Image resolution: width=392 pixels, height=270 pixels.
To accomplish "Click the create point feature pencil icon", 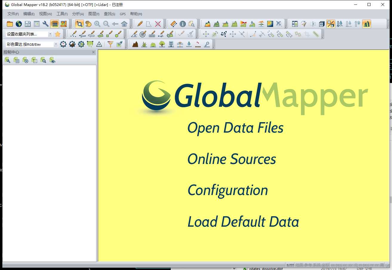I will point(73,34).
